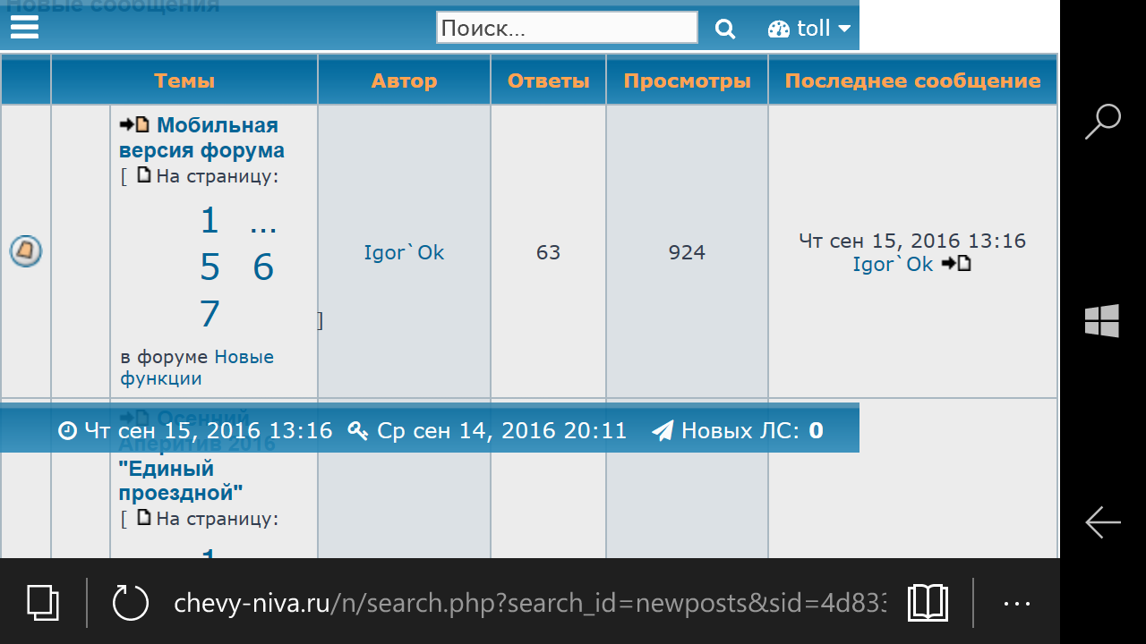Open the reading view book icon
Image resolution: width=1146 pixels, height=644 pixels.
(x=928, y=602)
